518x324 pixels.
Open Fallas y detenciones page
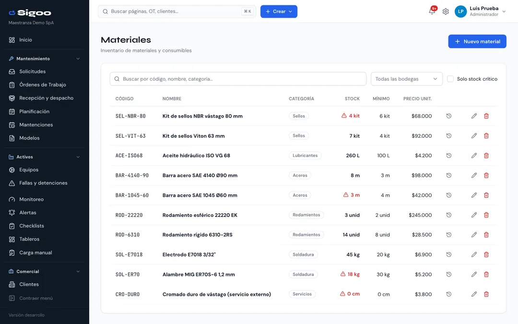[45, 183]
